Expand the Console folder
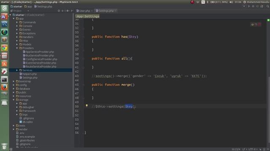Viewport: 270px width, 151px height. 17,26
